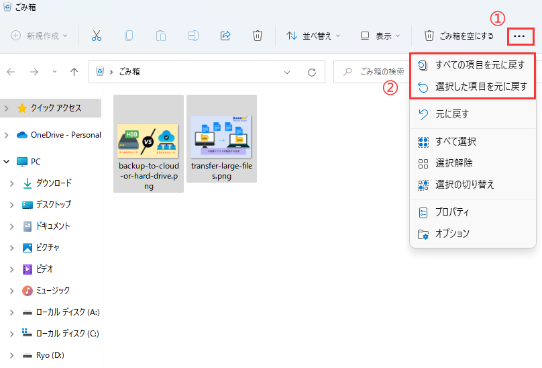Click the ごみ箱の検索 search field

pos(372,72)
